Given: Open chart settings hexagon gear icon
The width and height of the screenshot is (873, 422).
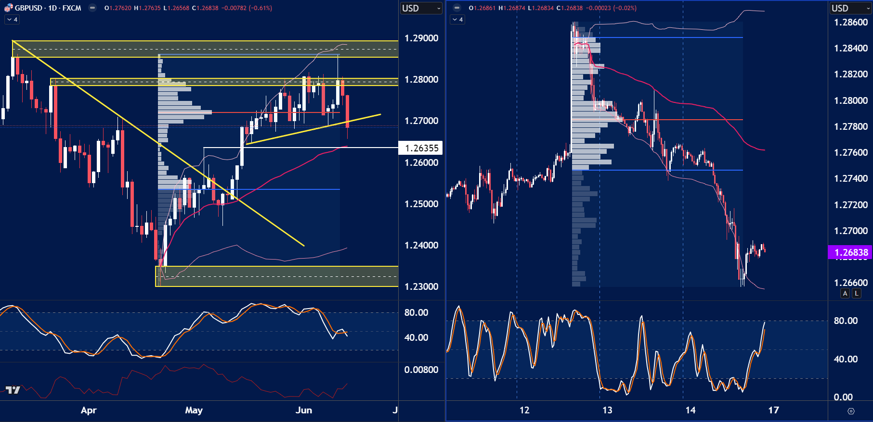Looking at the screenshot, I should click(851, 411).
